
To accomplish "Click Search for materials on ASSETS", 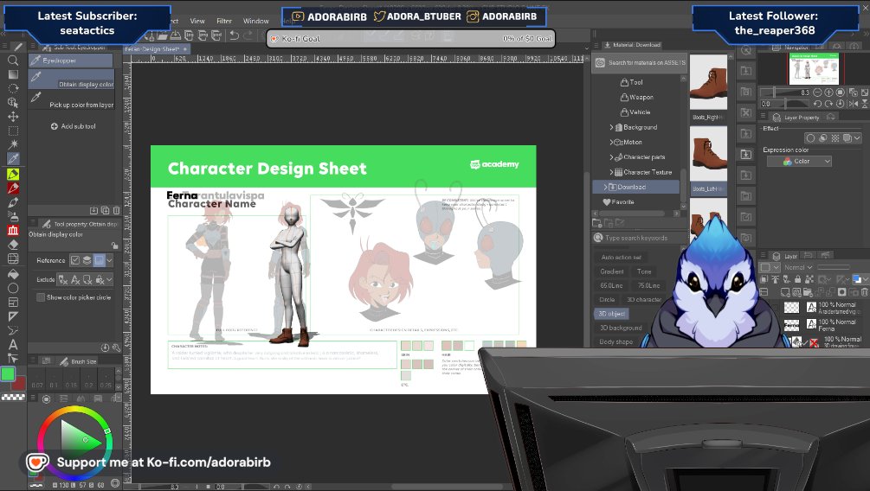I will [640, 62].
